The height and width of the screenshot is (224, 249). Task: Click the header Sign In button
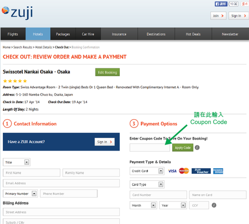(x=239, y=16)
